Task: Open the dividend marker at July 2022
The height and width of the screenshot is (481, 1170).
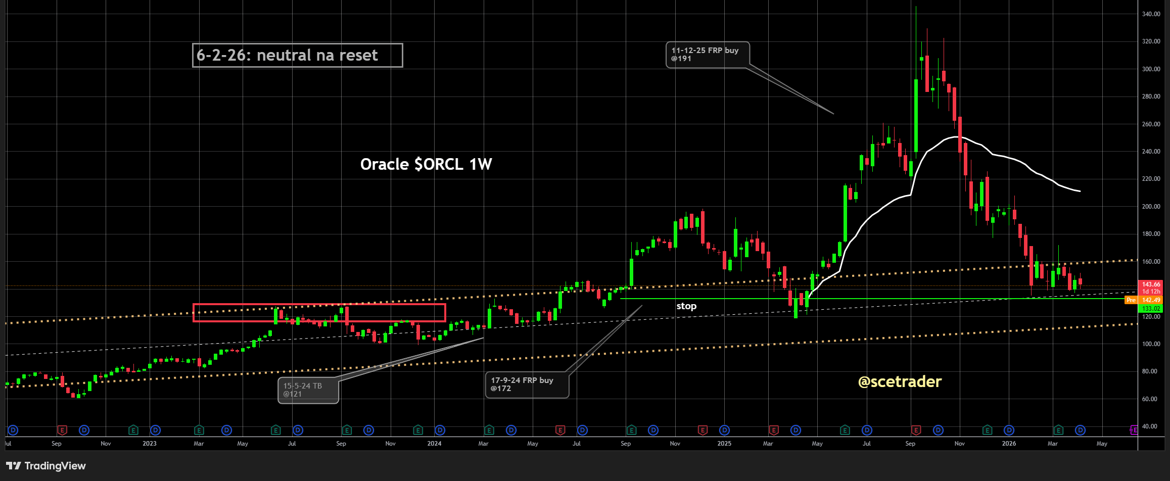Action: pyautogui.click(x=13, y=430)
